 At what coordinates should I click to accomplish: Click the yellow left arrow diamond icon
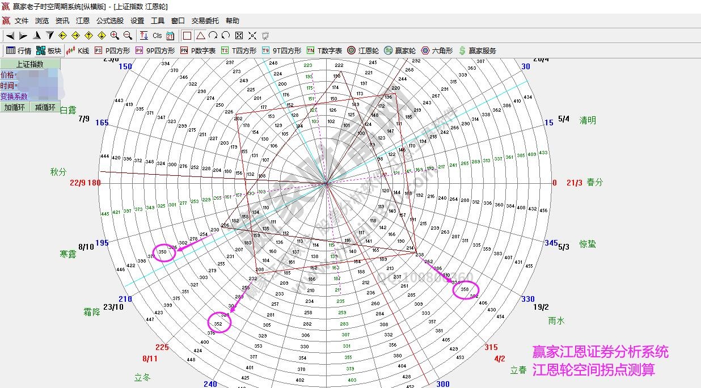click(63, 35)
